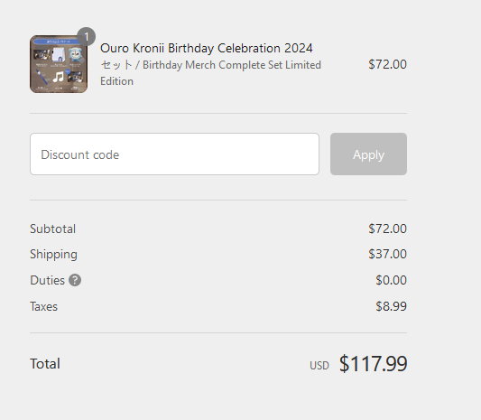Screen dimensions: 481x420
Task: Click the $72.00 item price
Action: click(x=387, y=64)
